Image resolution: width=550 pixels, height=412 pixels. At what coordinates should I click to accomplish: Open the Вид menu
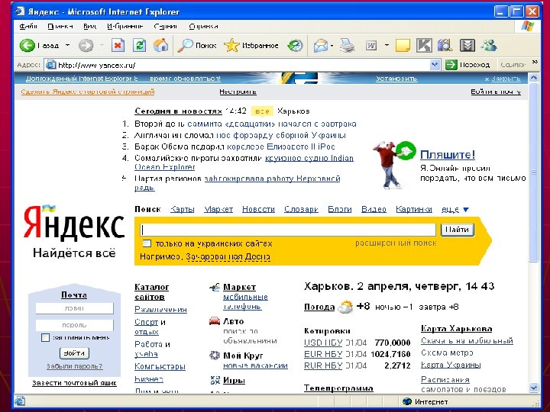click(x=90, y=26)
